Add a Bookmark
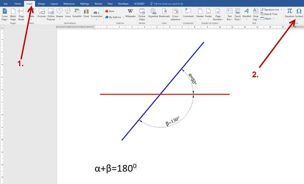This screenshot has width=304, height=184. [x=164, y=13]
